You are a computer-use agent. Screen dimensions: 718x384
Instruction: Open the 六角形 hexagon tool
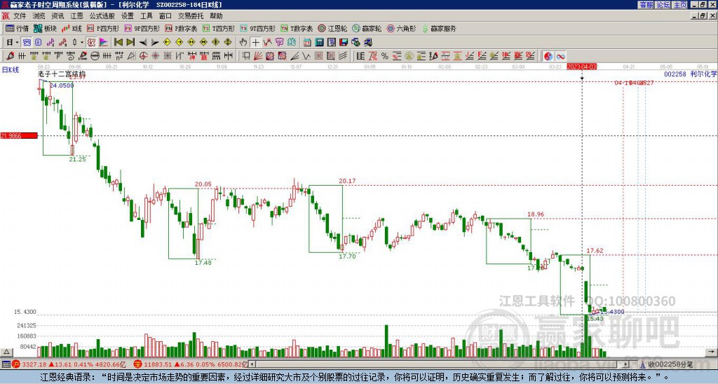[x=402, y=28]
